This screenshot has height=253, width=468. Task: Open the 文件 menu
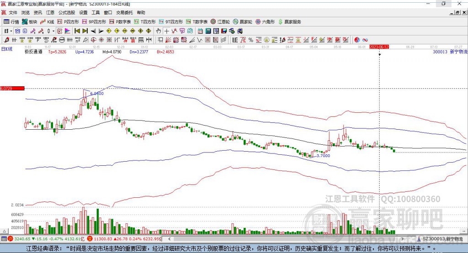(13, 12)
